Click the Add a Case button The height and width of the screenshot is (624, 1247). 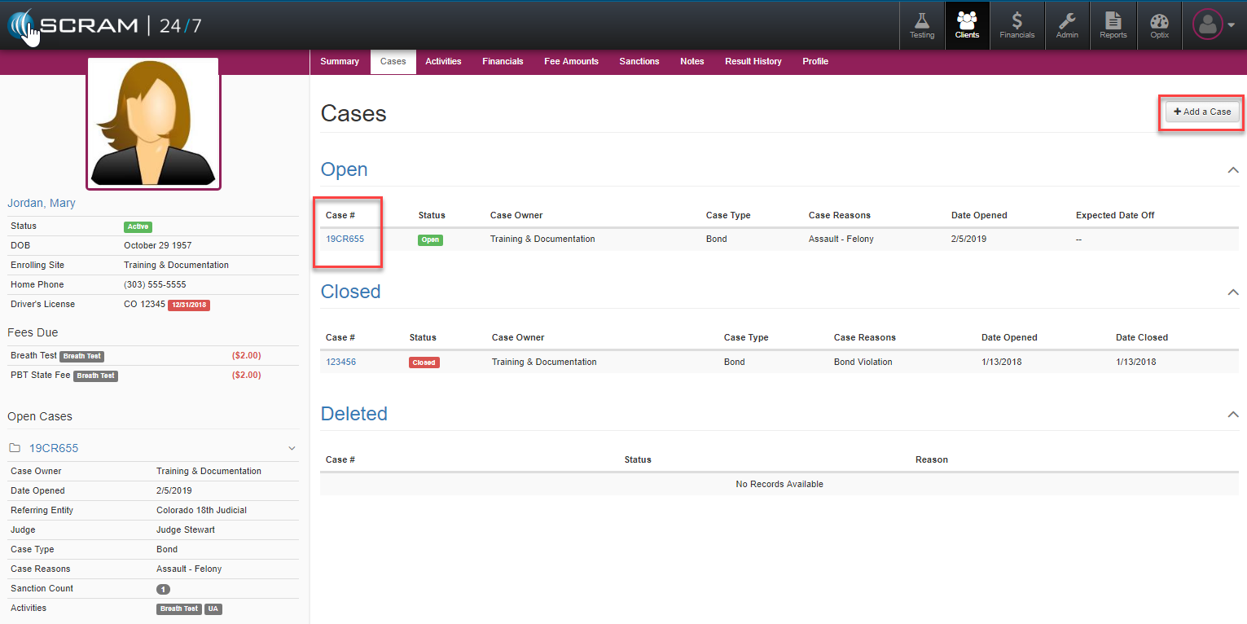point(1201,112)
